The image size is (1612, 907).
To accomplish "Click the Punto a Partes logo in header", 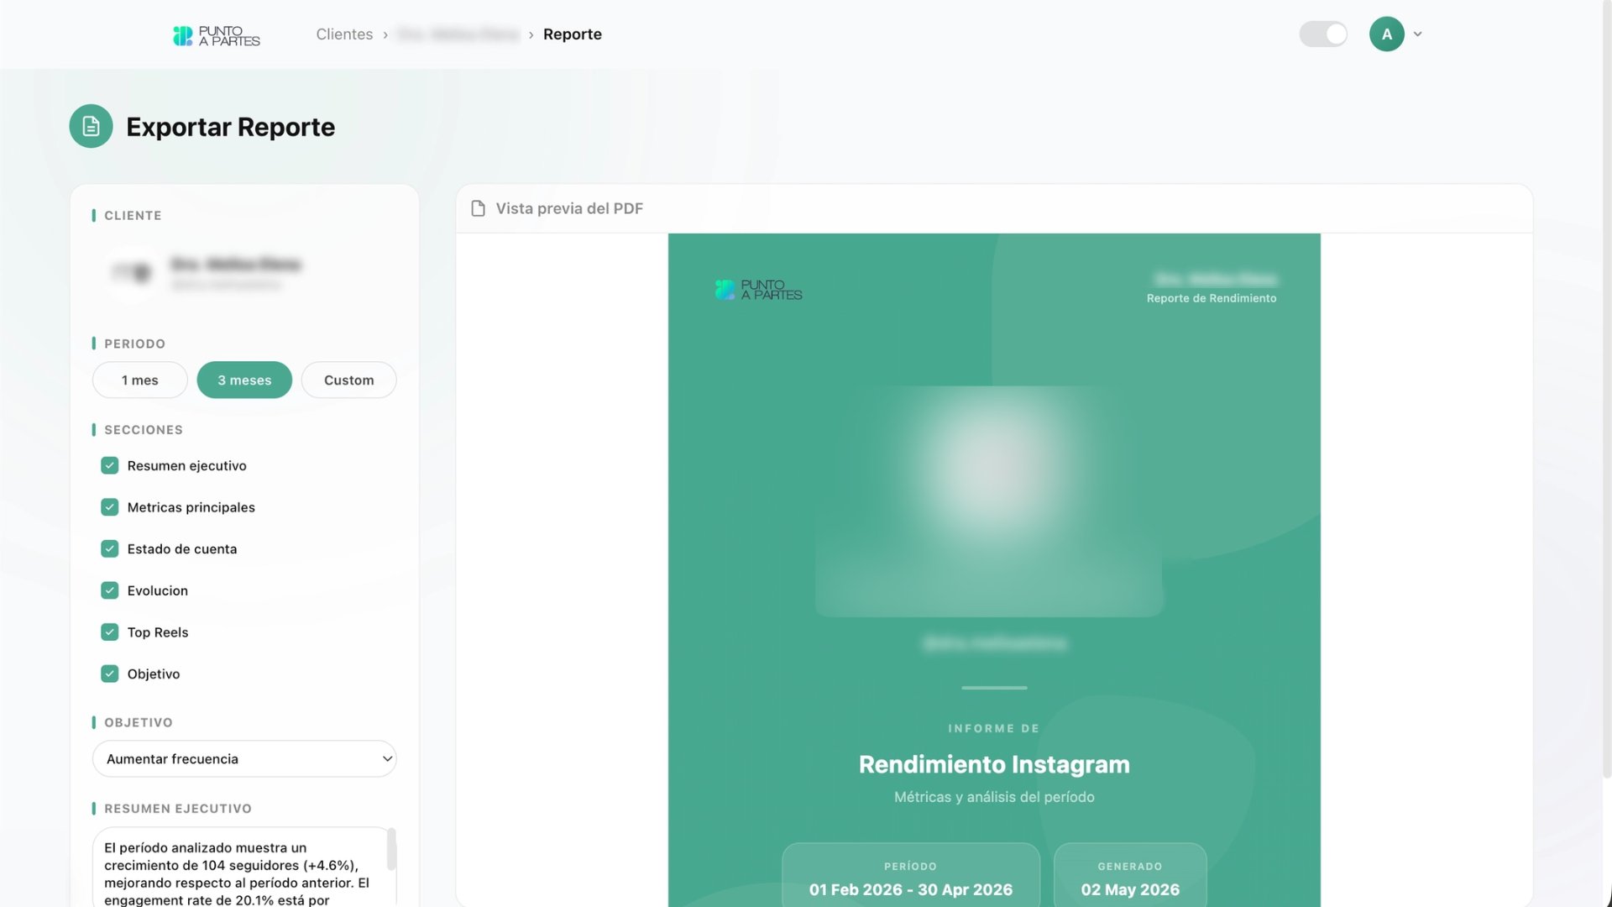I will pyautogui.click(x=217, y=35).
